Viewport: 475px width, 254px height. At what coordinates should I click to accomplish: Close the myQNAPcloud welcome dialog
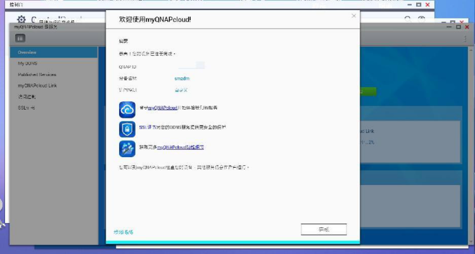(353, 16)
